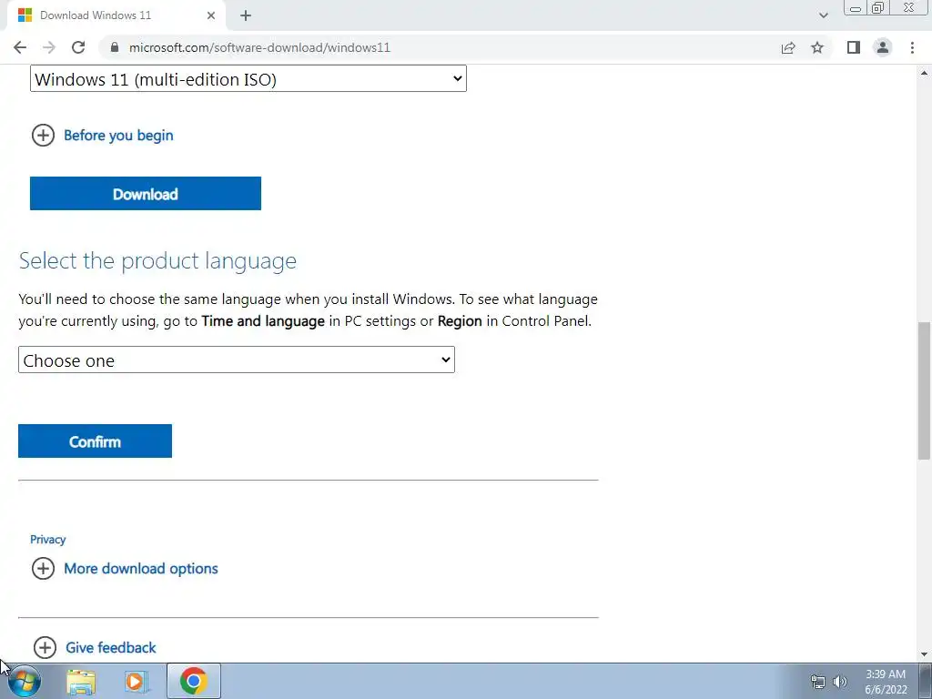932x699 pixels.
Task: Click the blue Download button
Action: tap(146, 193)
